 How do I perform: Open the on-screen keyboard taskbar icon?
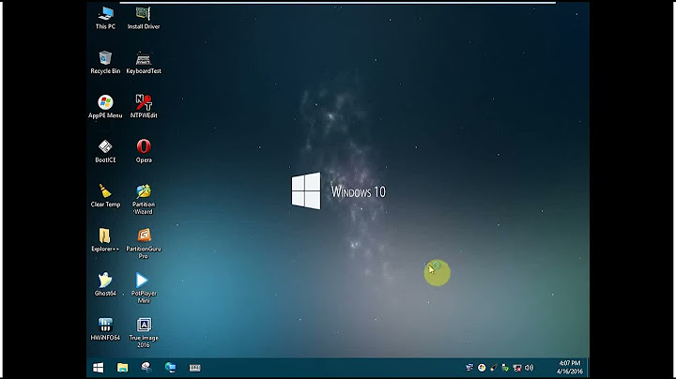[195, 368]
